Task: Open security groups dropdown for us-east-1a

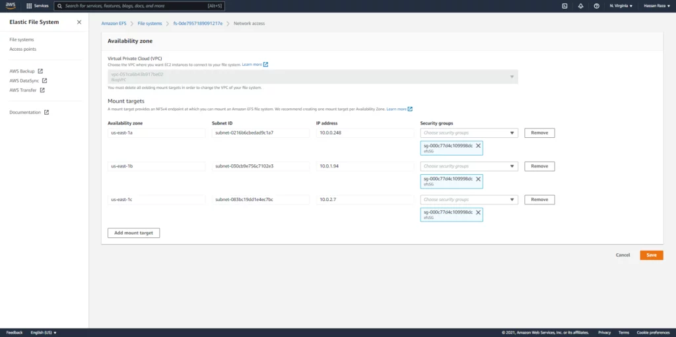Action: tap(469, 133)
